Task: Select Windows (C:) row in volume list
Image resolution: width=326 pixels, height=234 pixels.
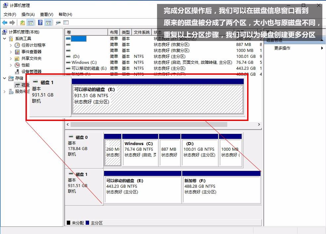Action: tap(84, 62)
